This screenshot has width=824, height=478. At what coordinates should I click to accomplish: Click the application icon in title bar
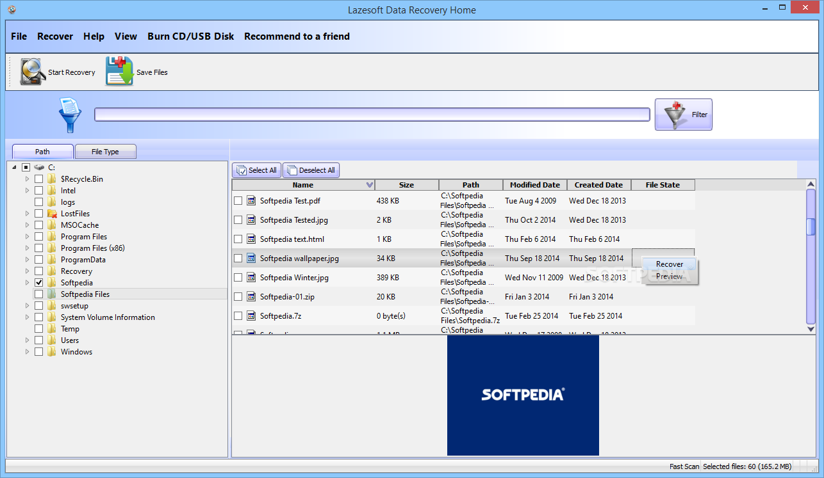(13, 10)
